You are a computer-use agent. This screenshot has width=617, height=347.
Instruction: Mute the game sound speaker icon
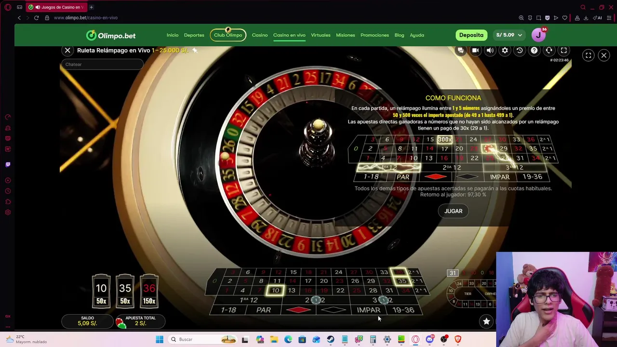coord(490,50)
